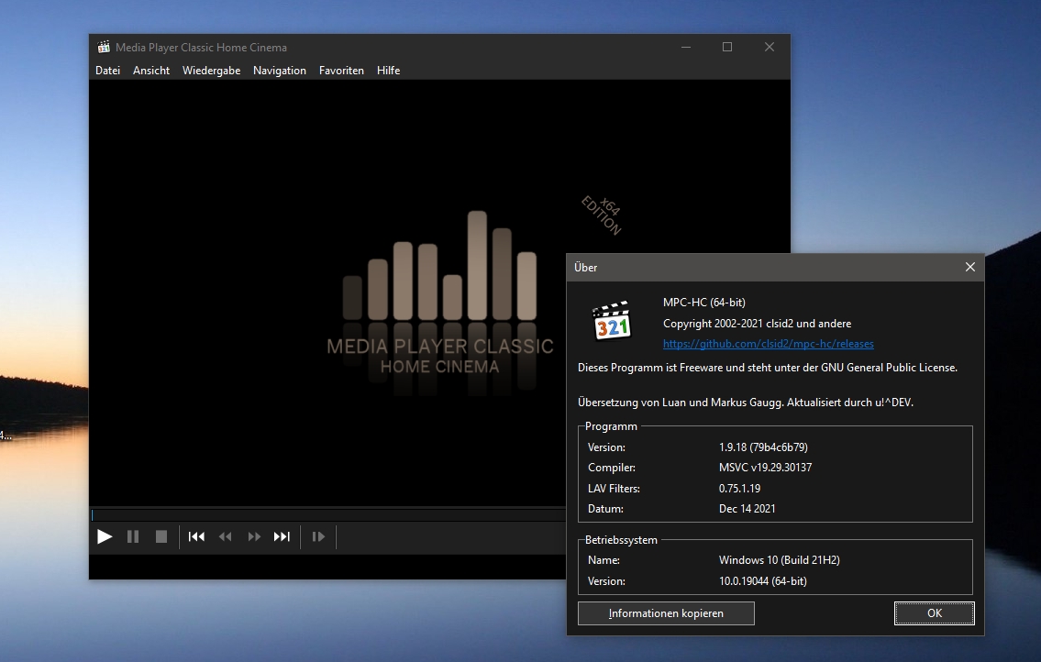Click the 321 clapperboard logo in Über dialog
The width and height of the screenshot is (1041, 662).
(612, 321)
